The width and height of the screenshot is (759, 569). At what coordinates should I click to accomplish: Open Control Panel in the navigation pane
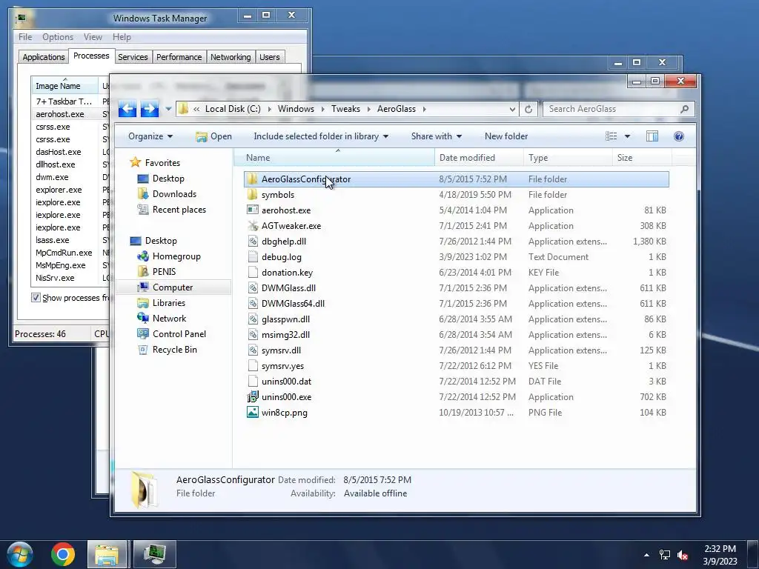[179, 334]
